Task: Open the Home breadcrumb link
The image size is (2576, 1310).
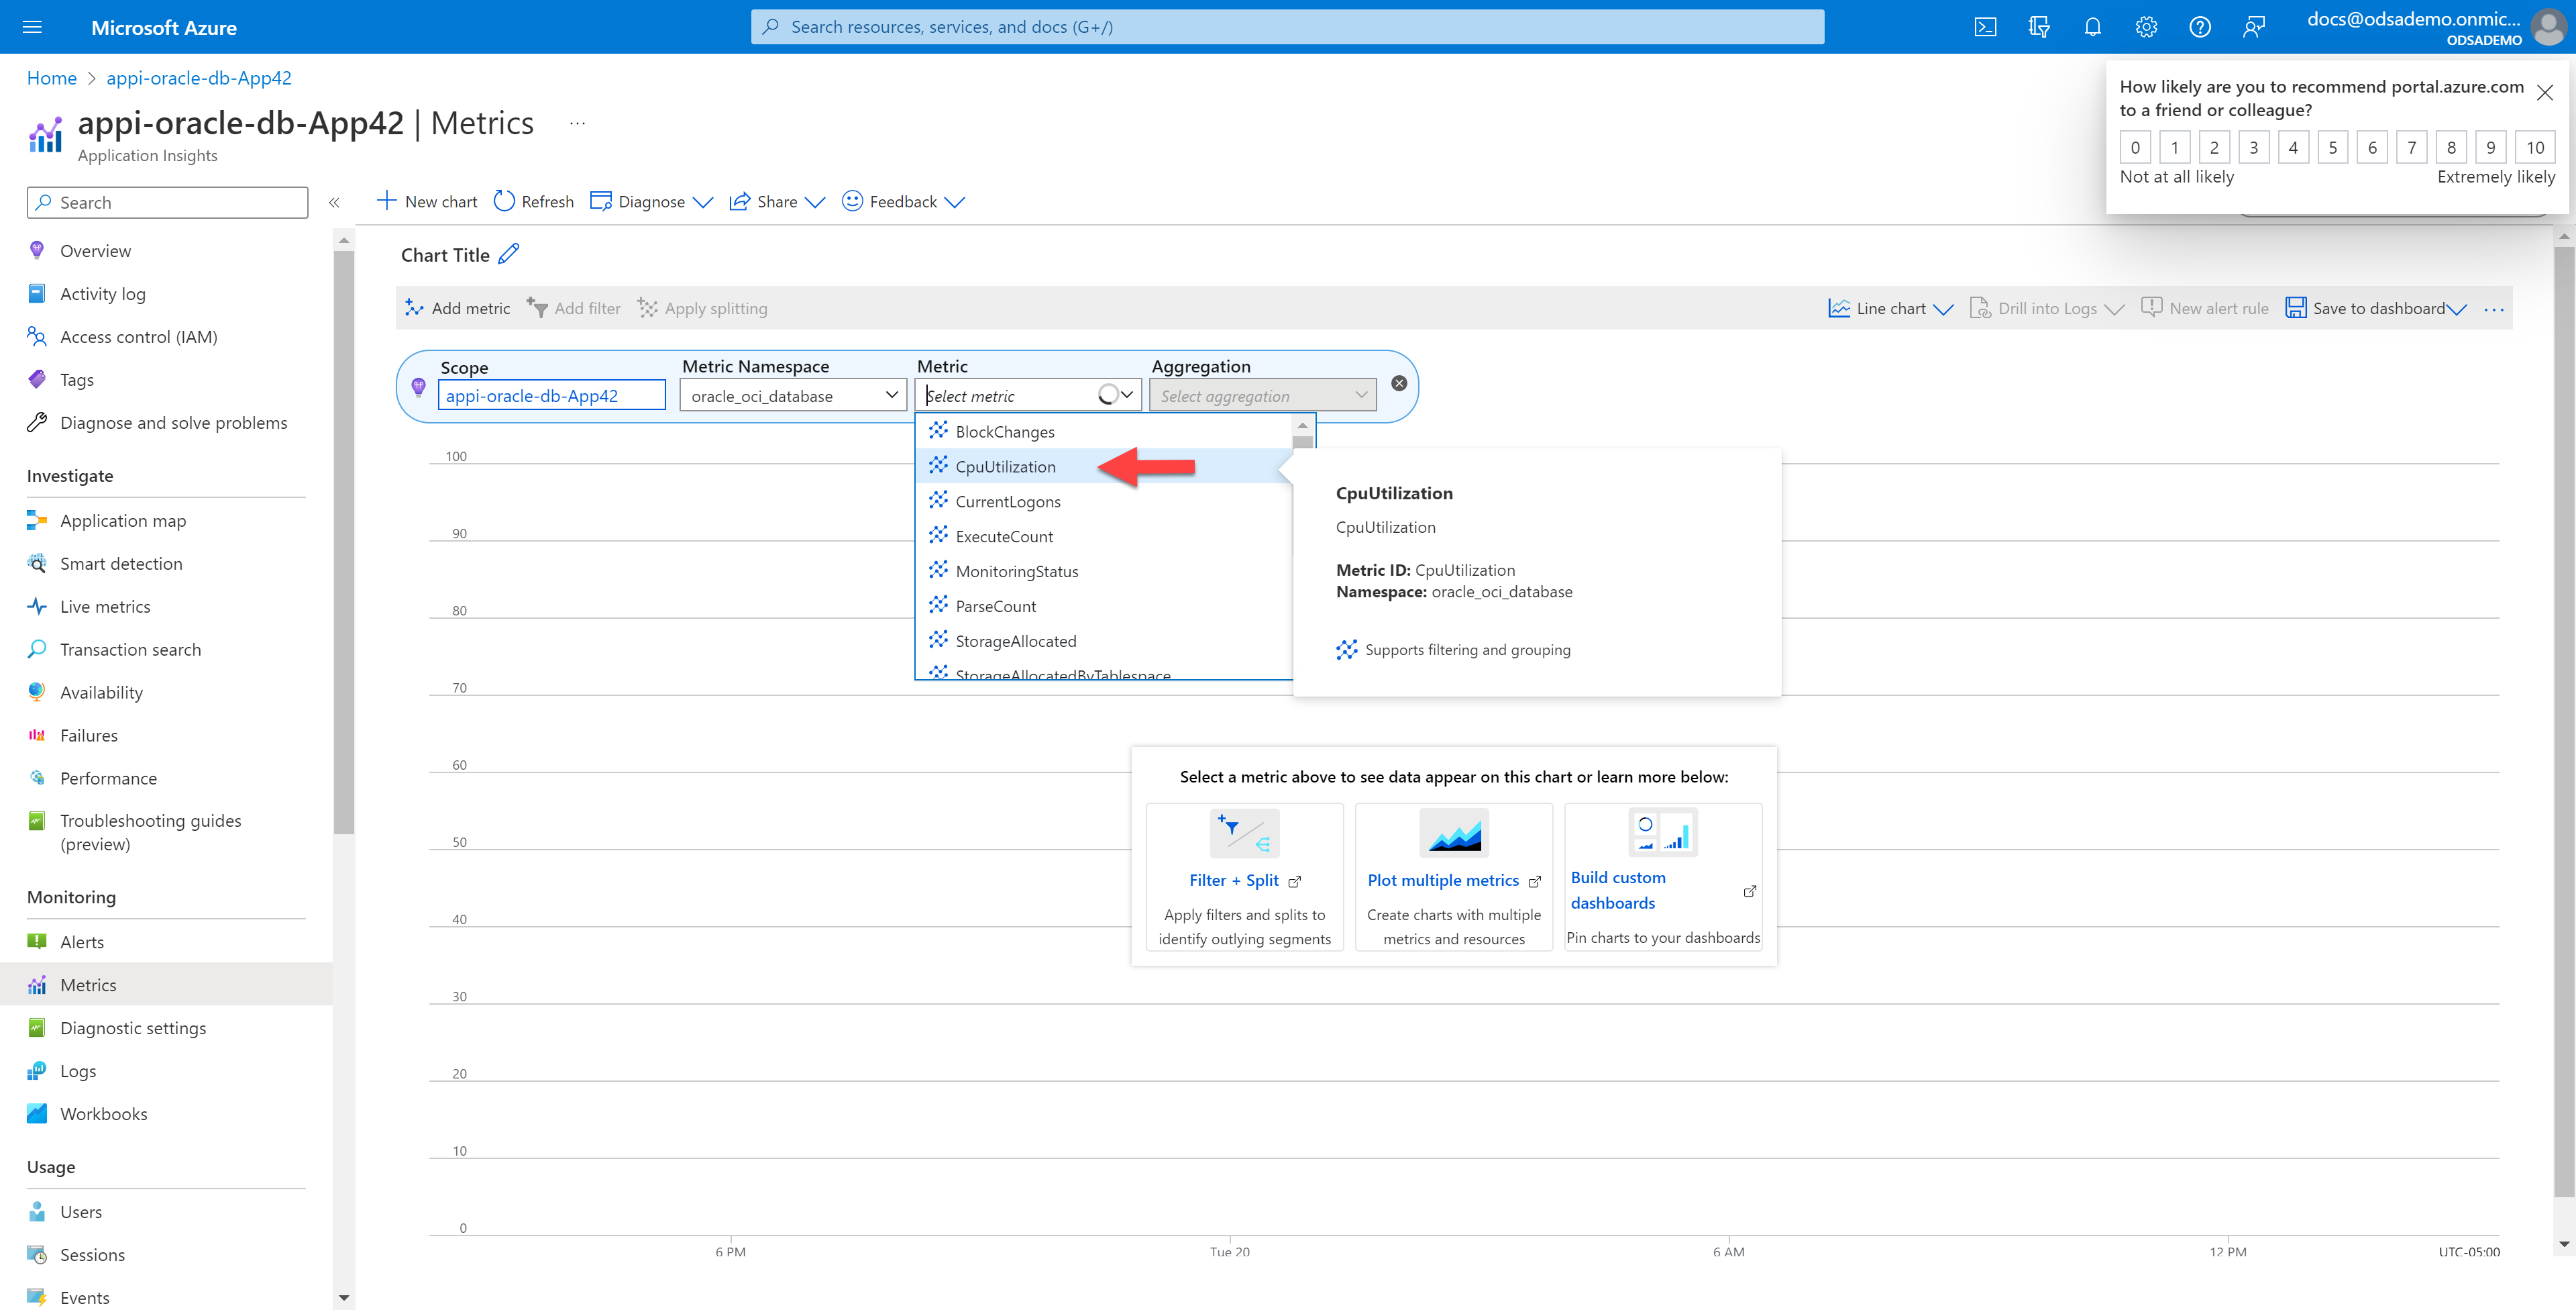Action: (x=52, y=78)
